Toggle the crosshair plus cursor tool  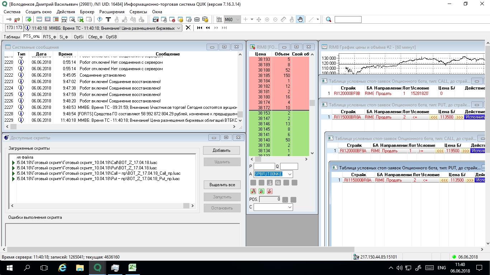pyautogui.click(x=246, y=19)
